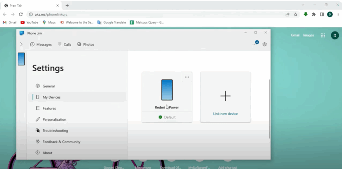Open Chrome profile D avatar in toolbar
The image size is (342, 169).
(330, 14)
